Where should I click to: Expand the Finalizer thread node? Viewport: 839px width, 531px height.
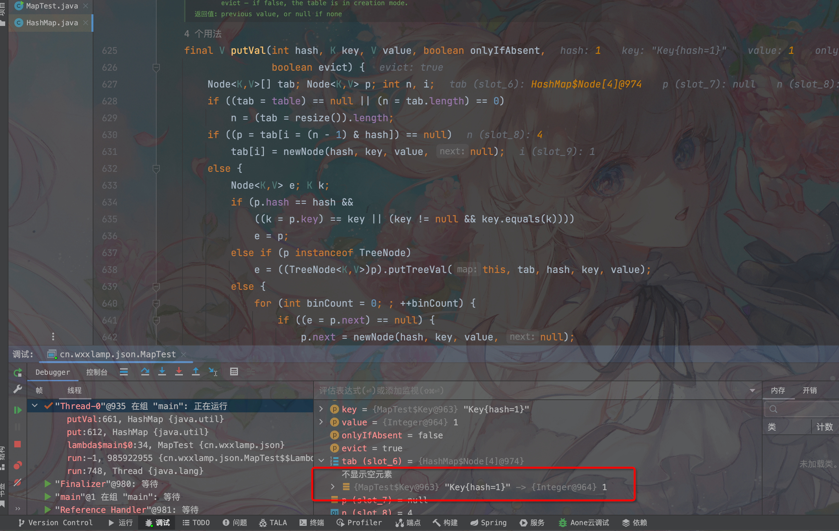(x=47, y=484)
